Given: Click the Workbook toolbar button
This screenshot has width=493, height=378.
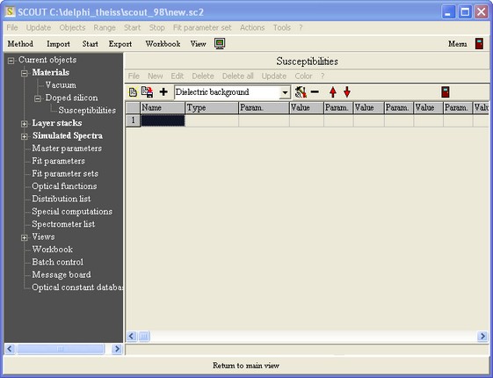Looking at the screenshot, I should pyautogui.click(x=163, y=44).
